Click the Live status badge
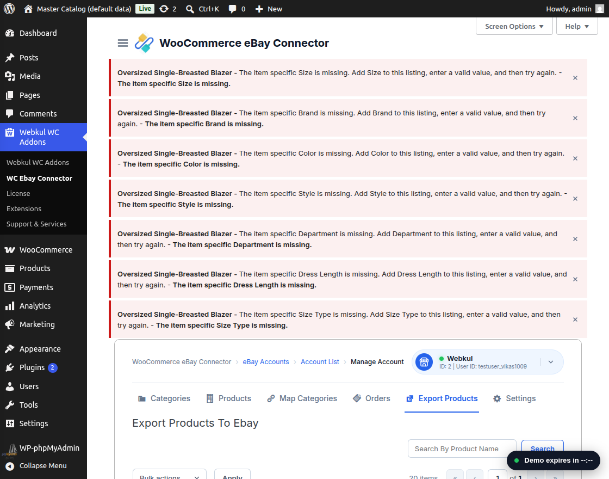This screenshot has height=479, width=609. (145, 9)
